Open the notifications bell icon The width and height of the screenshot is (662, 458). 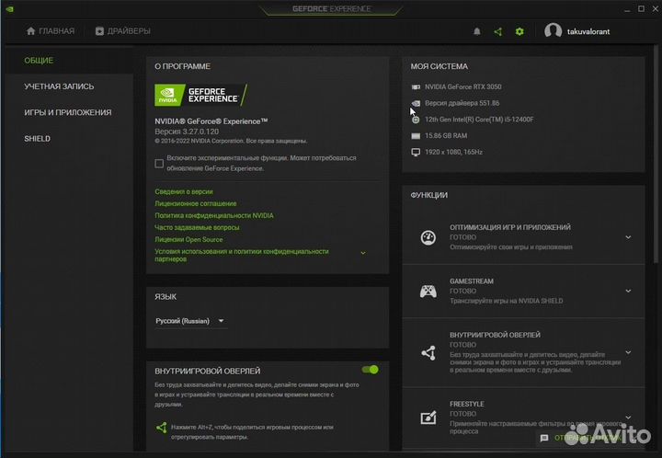(476, 31)
